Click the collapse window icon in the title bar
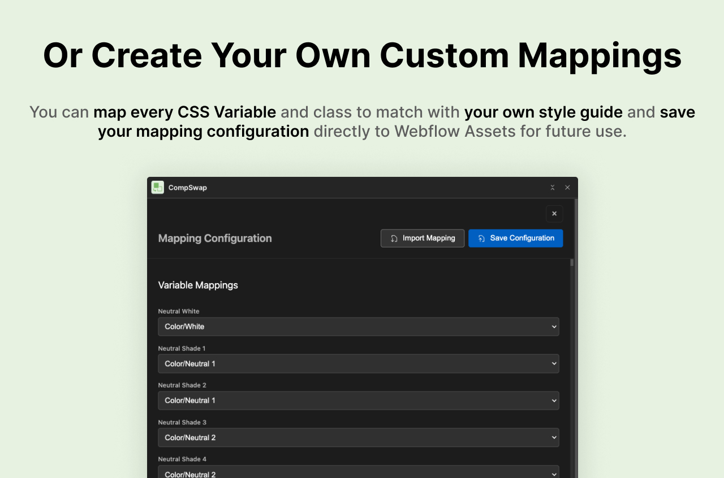Image resolution: width=724 pixels, height=478 pixels. tap(552, 187)
